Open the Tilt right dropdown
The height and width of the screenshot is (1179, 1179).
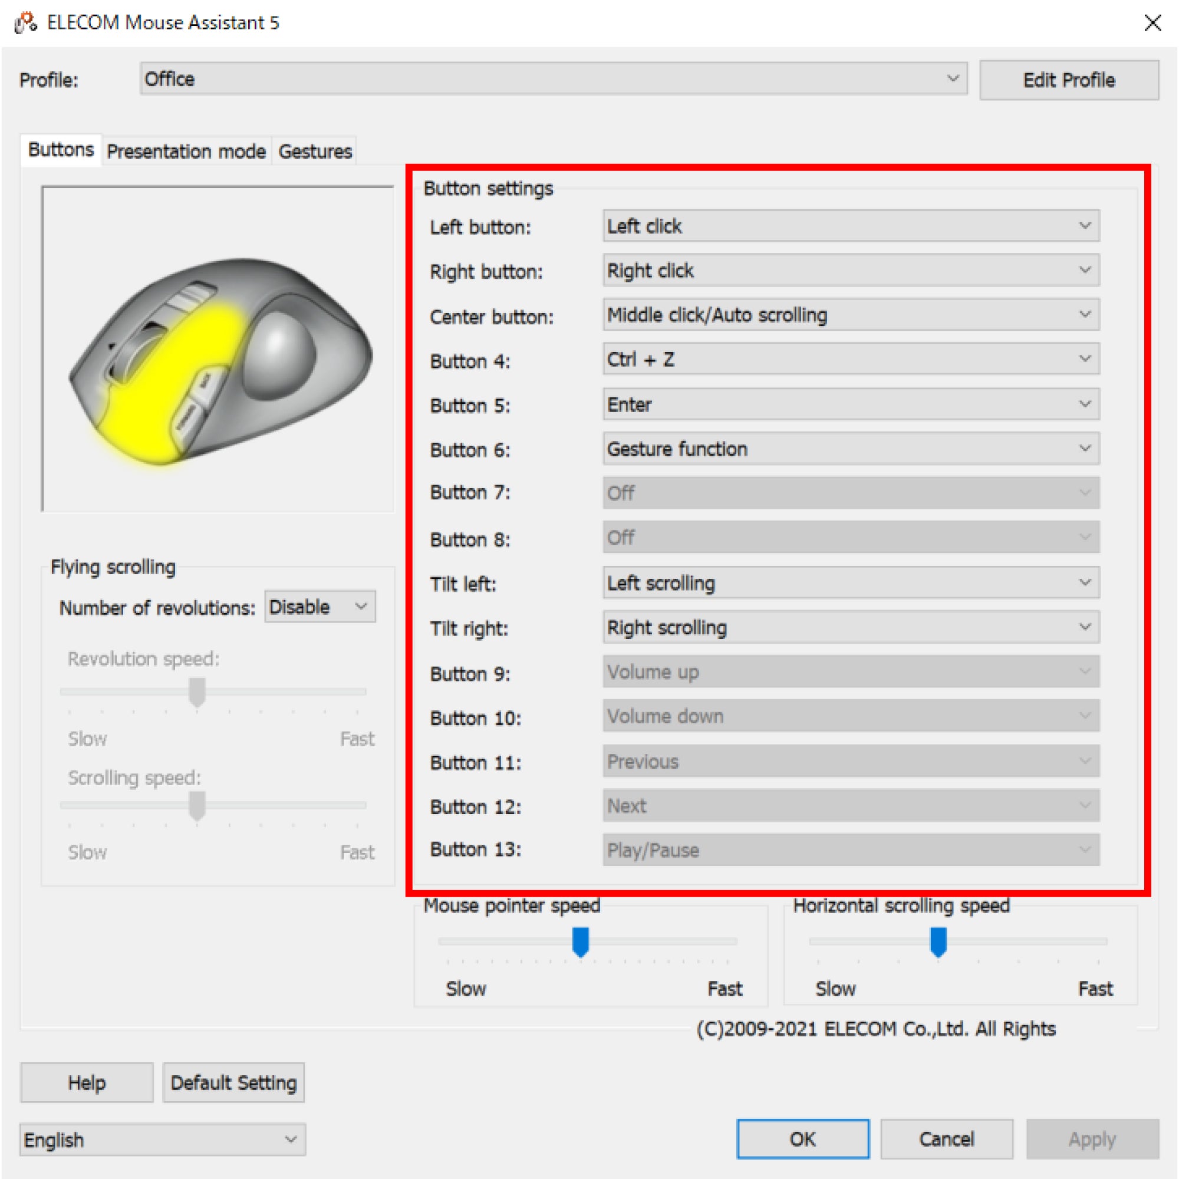(851, 627)
